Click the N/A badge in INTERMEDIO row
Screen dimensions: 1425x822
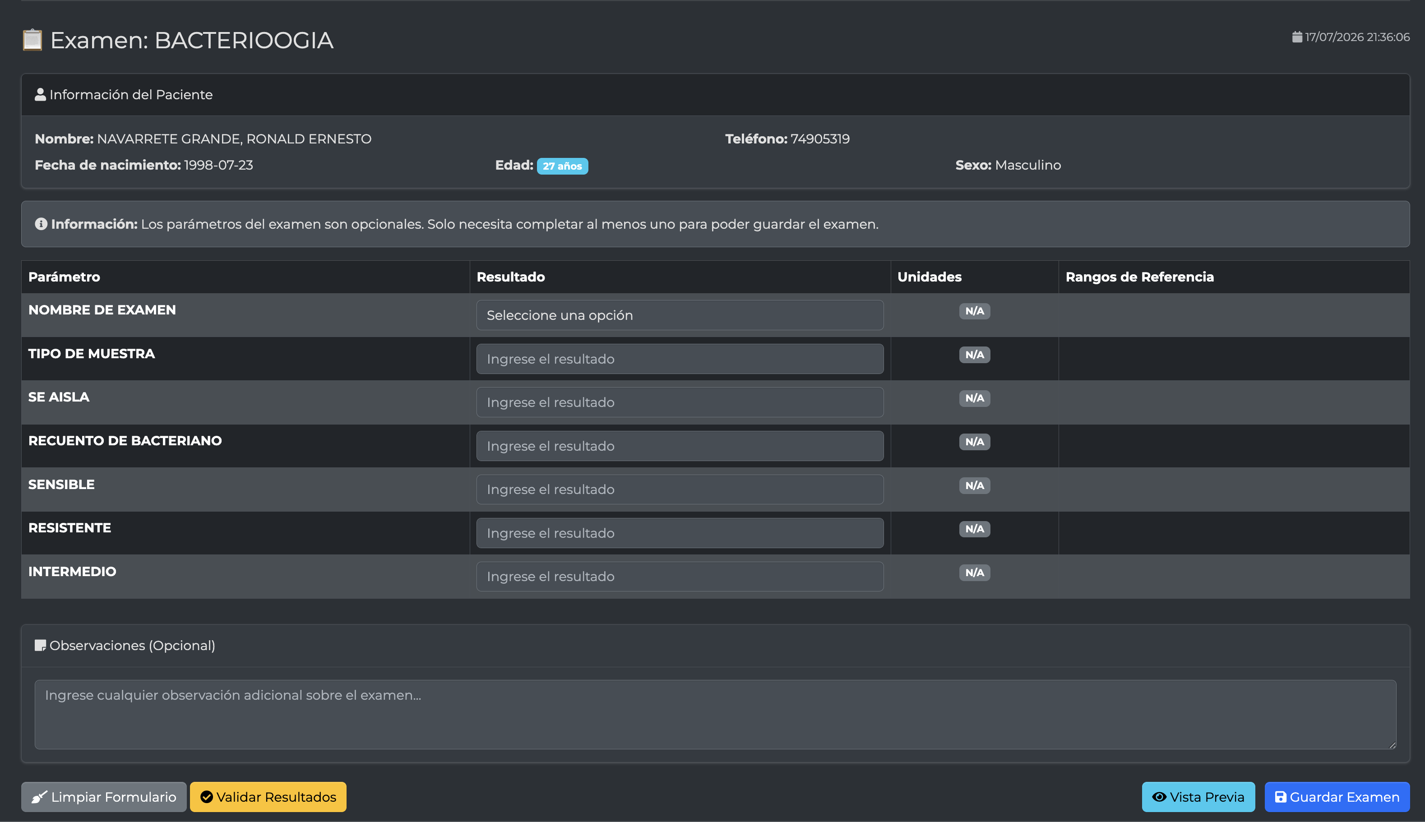click(975, 573)
